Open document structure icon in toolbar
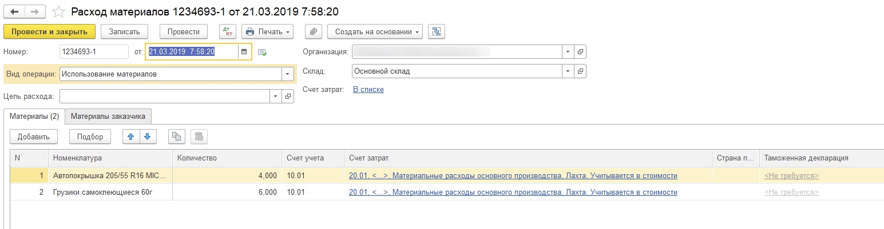Screen dimensions: 884x229 (x=436, y=31)
